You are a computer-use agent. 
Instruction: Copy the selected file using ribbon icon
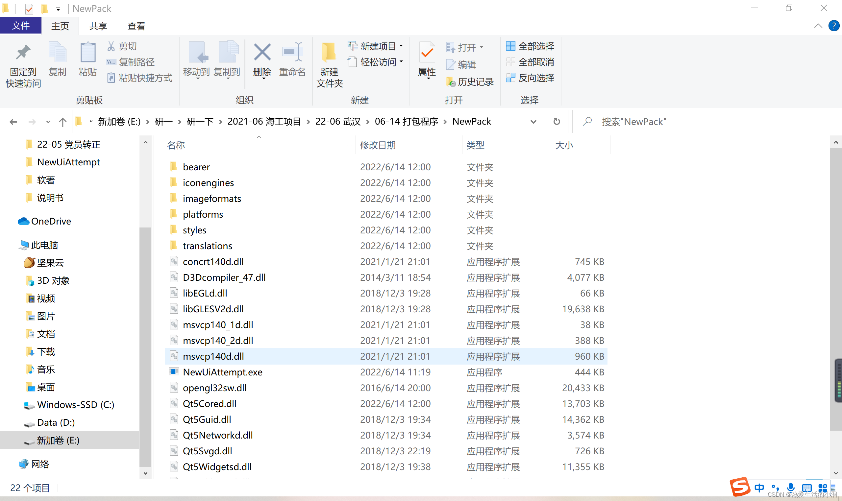57,61
